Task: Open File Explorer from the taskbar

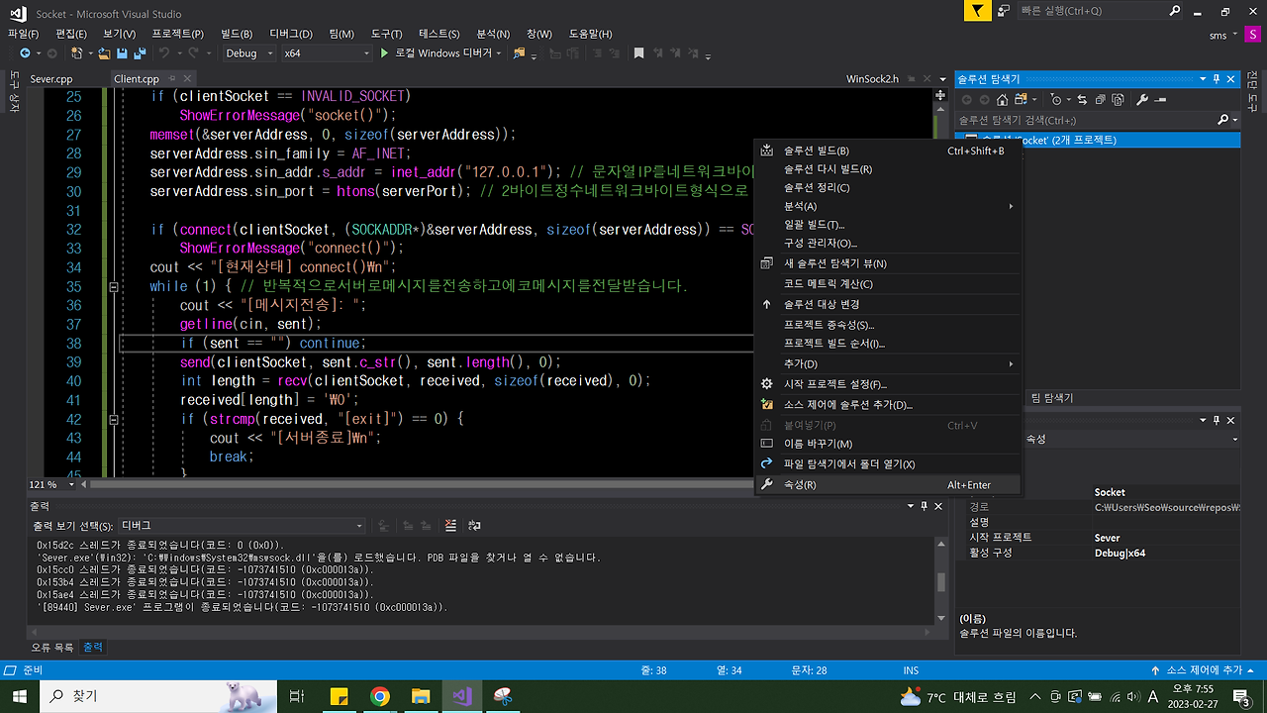Action: [x=421, y=696]
